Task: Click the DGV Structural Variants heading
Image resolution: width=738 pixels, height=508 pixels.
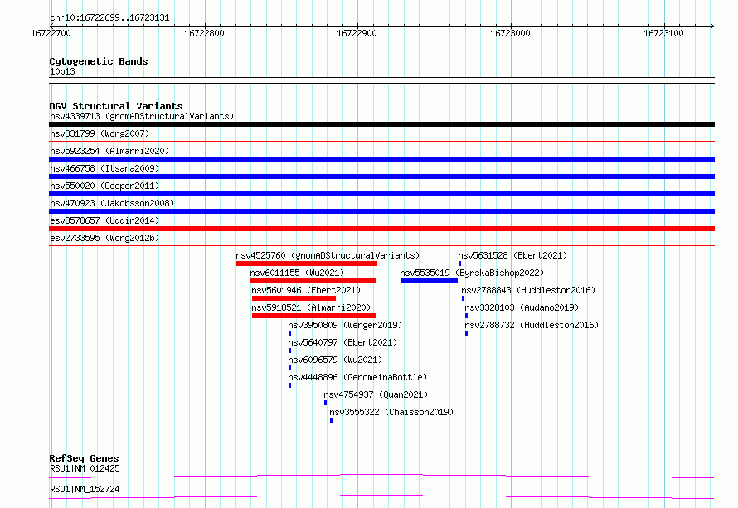Action: pos(116,106)
